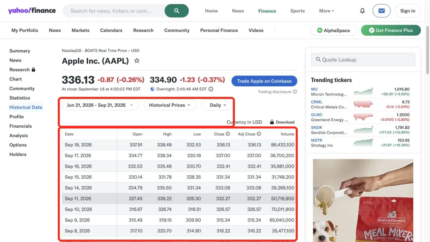Image resolution: width=430 pixels, height=242 pixels.
Task: Click the Download lock icon
Action: [272, 122]
